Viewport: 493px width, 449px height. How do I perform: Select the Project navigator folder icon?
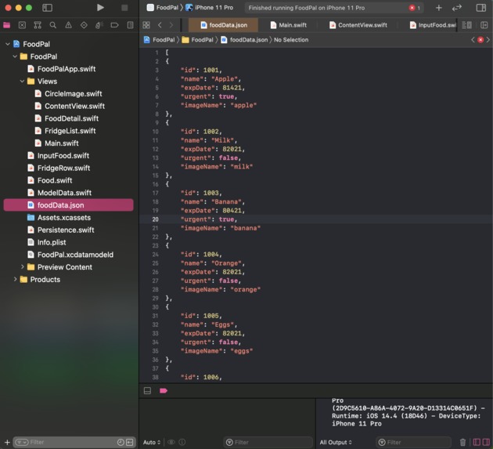tap(6, 25)
